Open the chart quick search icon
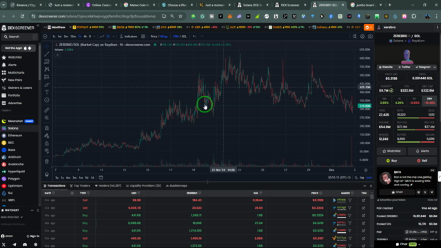The width and height of the screenshot is (441, 248). coord(354,37)
